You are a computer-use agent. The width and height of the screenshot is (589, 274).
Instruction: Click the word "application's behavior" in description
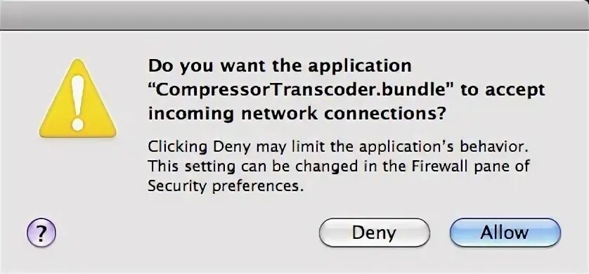(x=444, y=147)
